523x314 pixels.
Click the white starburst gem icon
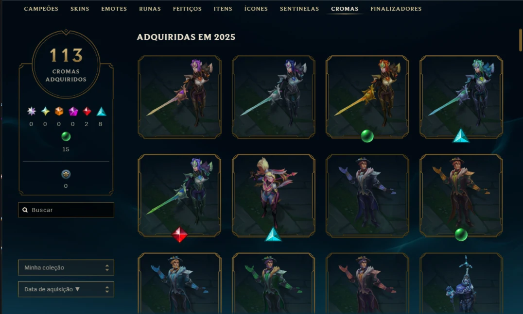coord(32,111)
